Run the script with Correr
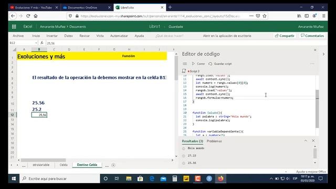 pos(198,64)
